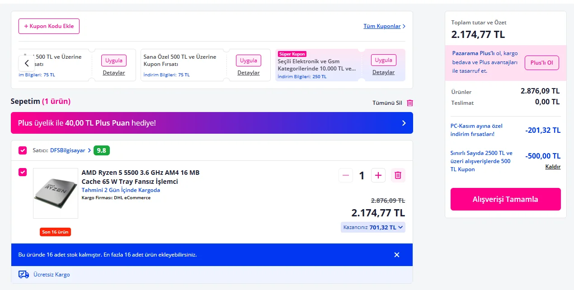
Task: Open Tüm Kuponlar list
Action: click(384, 26)
